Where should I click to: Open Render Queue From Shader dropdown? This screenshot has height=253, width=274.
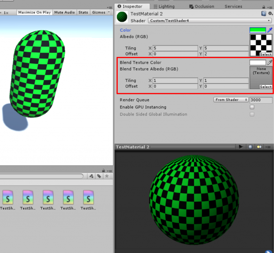click(x=231, y=100)
